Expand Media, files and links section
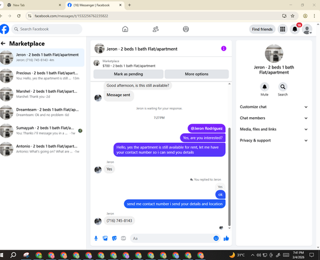Screen dimensions: 320x260 coord(274,129)
